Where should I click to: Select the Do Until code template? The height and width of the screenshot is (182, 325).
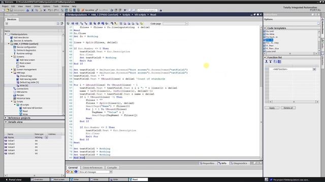(x=270, y=31)
